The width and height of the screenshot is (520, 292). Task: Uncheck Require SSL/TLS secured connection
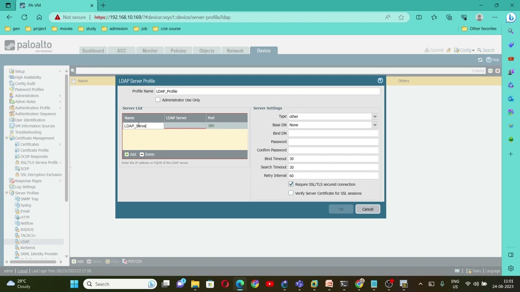291,184
